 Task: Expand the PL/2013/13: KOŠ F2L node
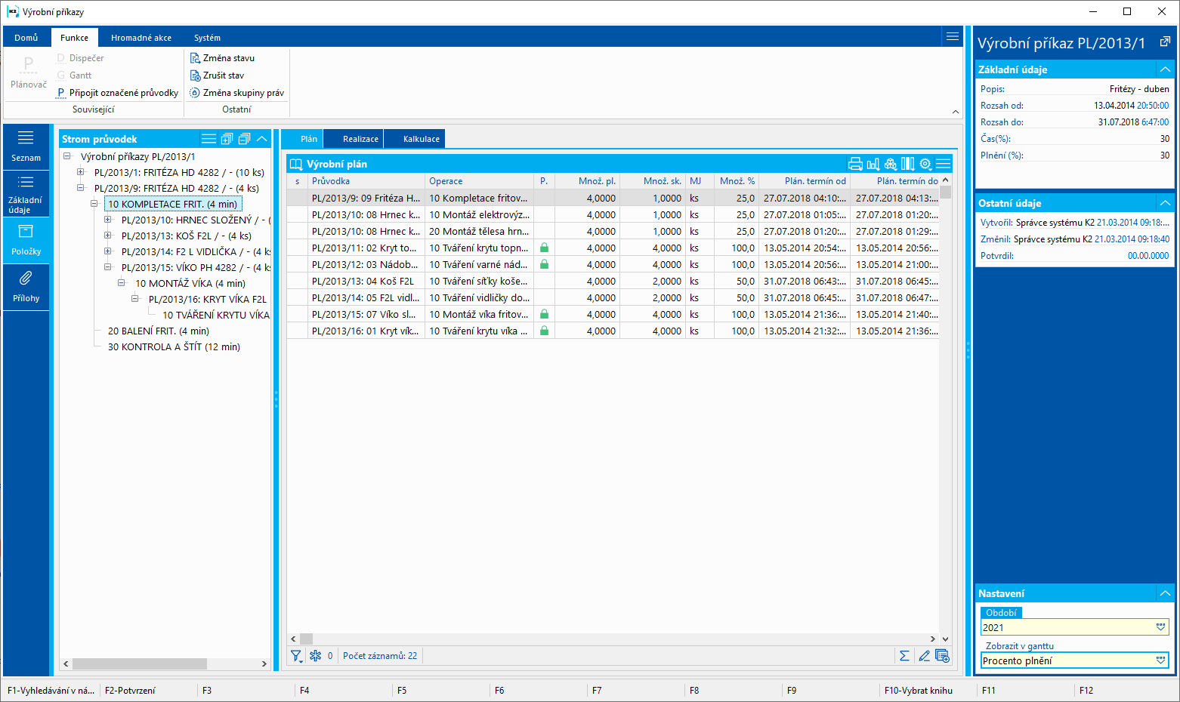pos(108,236)
